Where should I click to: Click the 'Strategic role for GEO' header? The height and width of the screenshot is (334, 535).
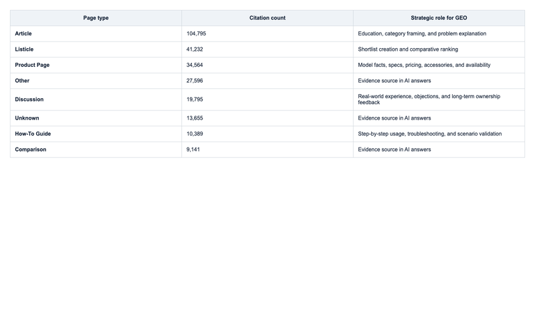(x=439, y=18)
